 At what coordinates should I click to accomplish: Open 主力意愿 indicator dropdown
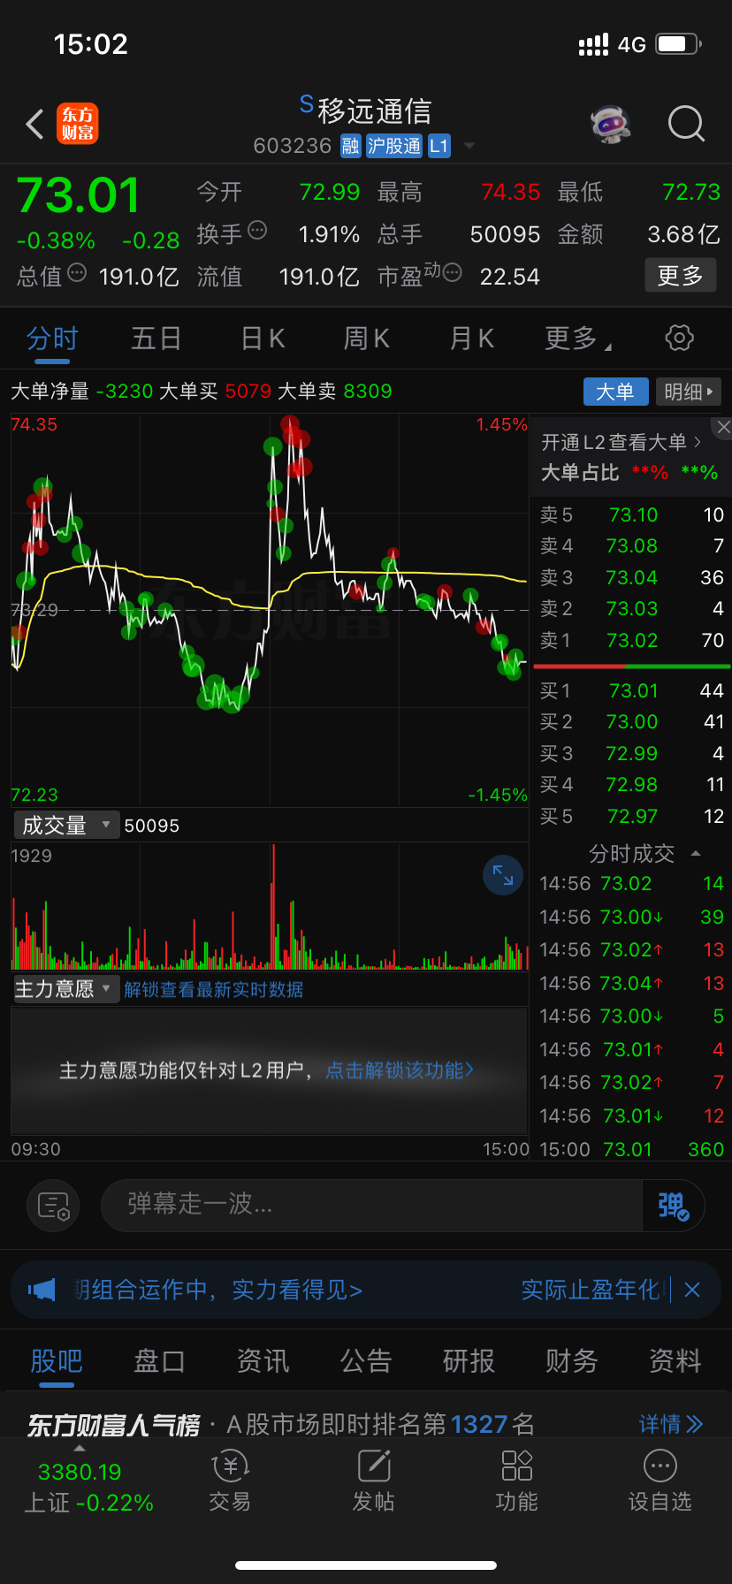(x=66, y=989)
